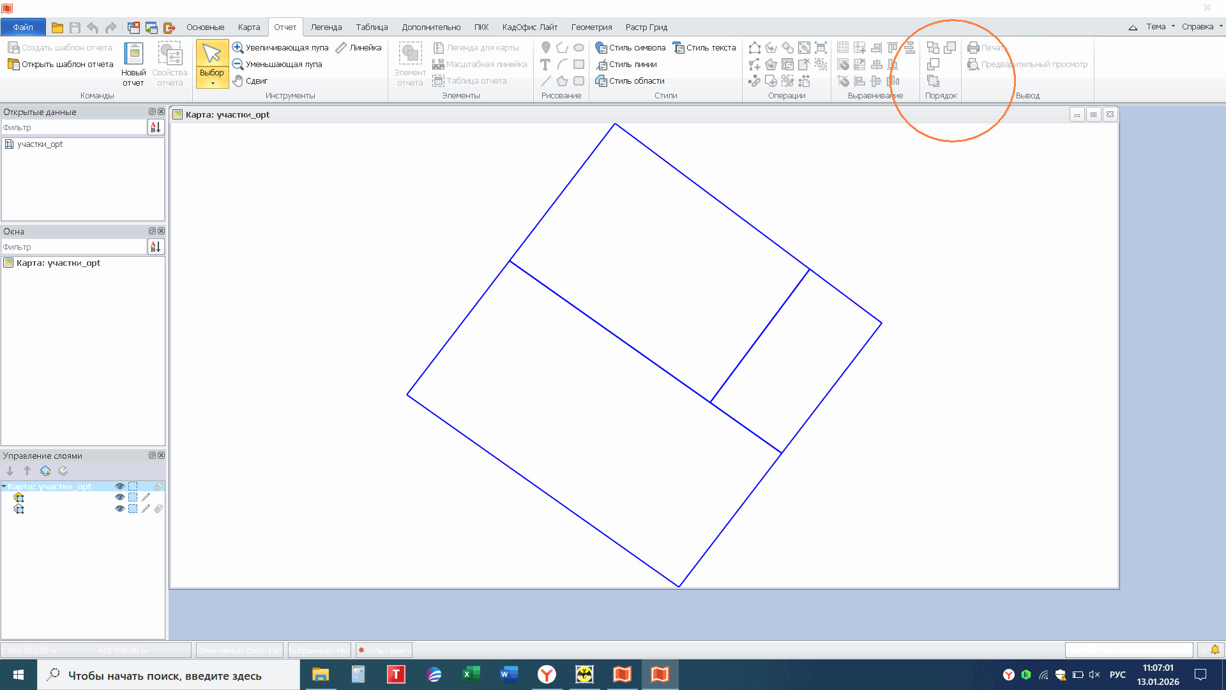Sort the Открытые данные list with the A-Z icon
Screen dimensions: 1226x690
tap(155, 128)
